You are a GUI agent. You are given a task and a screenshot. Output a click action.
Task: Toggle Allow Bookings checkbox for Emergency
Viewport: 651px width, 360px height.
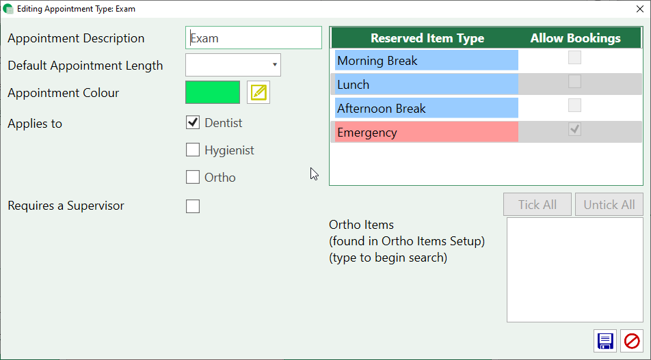click(x=575, y=130)
